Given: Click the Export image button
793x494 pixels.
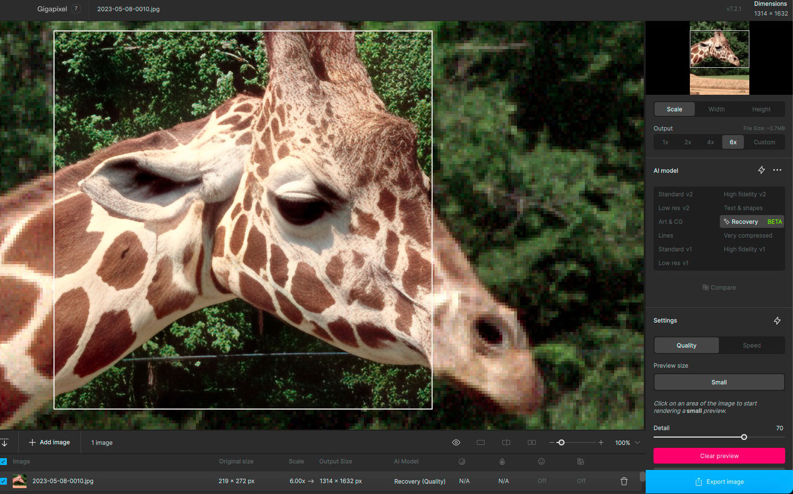Looking at the screenshot, I should (x=719, y=482).
